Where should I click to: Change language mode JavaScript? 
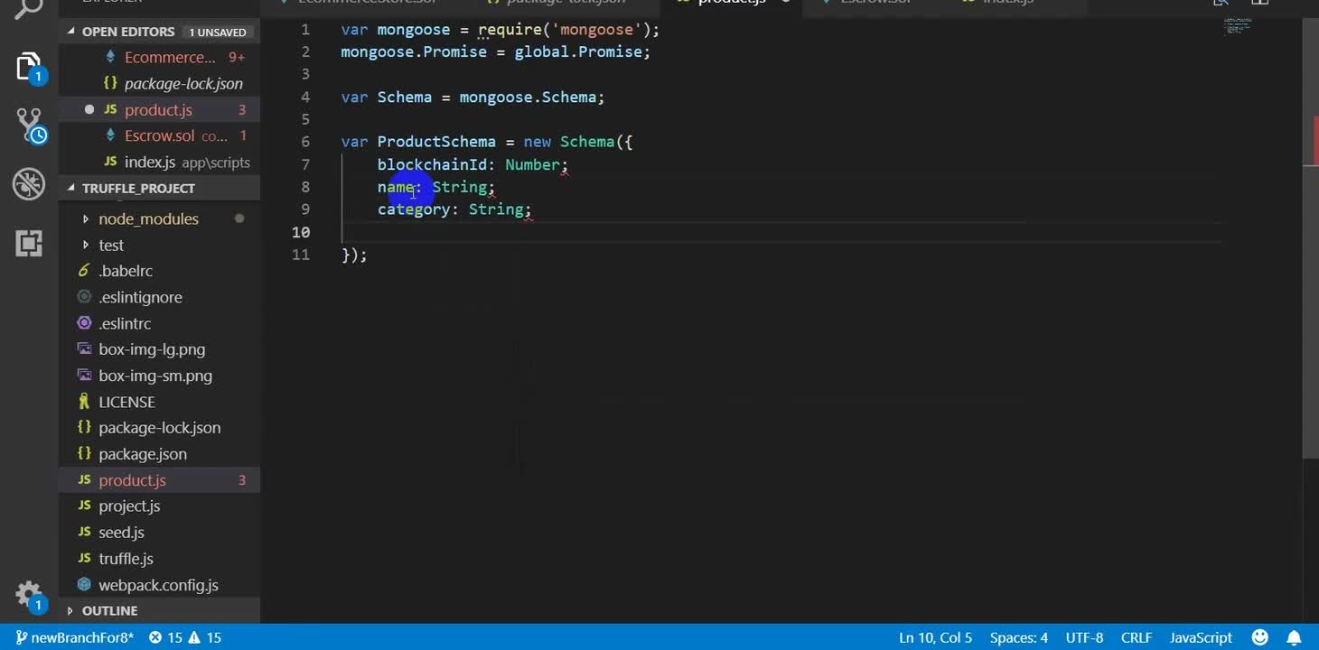pyautogui.click(x=1201, y=637)
